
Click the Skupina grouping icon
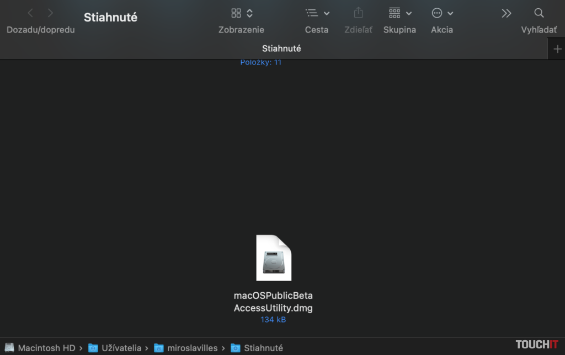(395, 12)
